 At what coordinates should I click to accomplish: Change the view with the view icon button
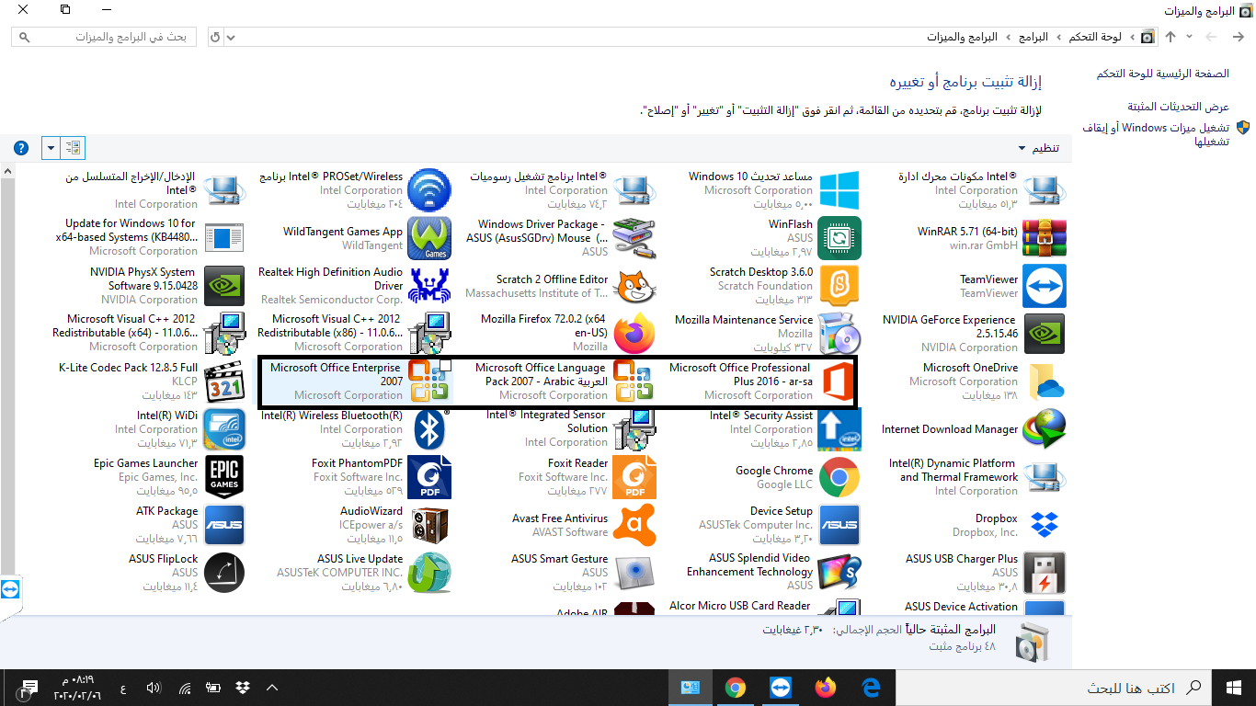coord(74,148)
